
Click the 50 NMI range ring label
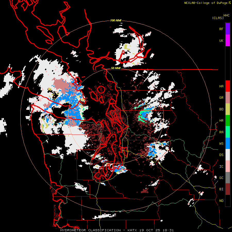coord(116,68)
